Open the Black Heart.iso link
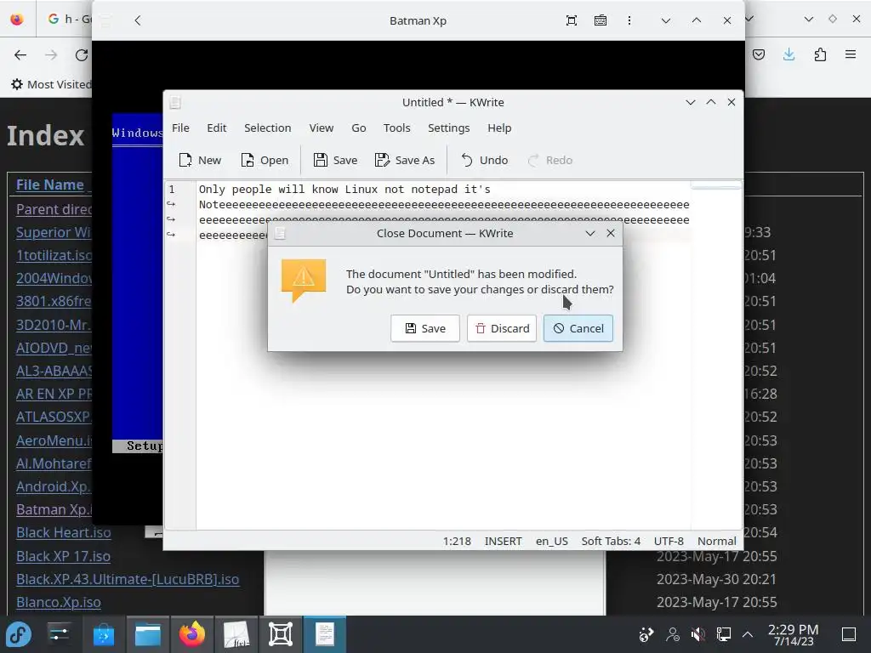Image resolution: width=871 pixels, height=653 pixels. 63,532
